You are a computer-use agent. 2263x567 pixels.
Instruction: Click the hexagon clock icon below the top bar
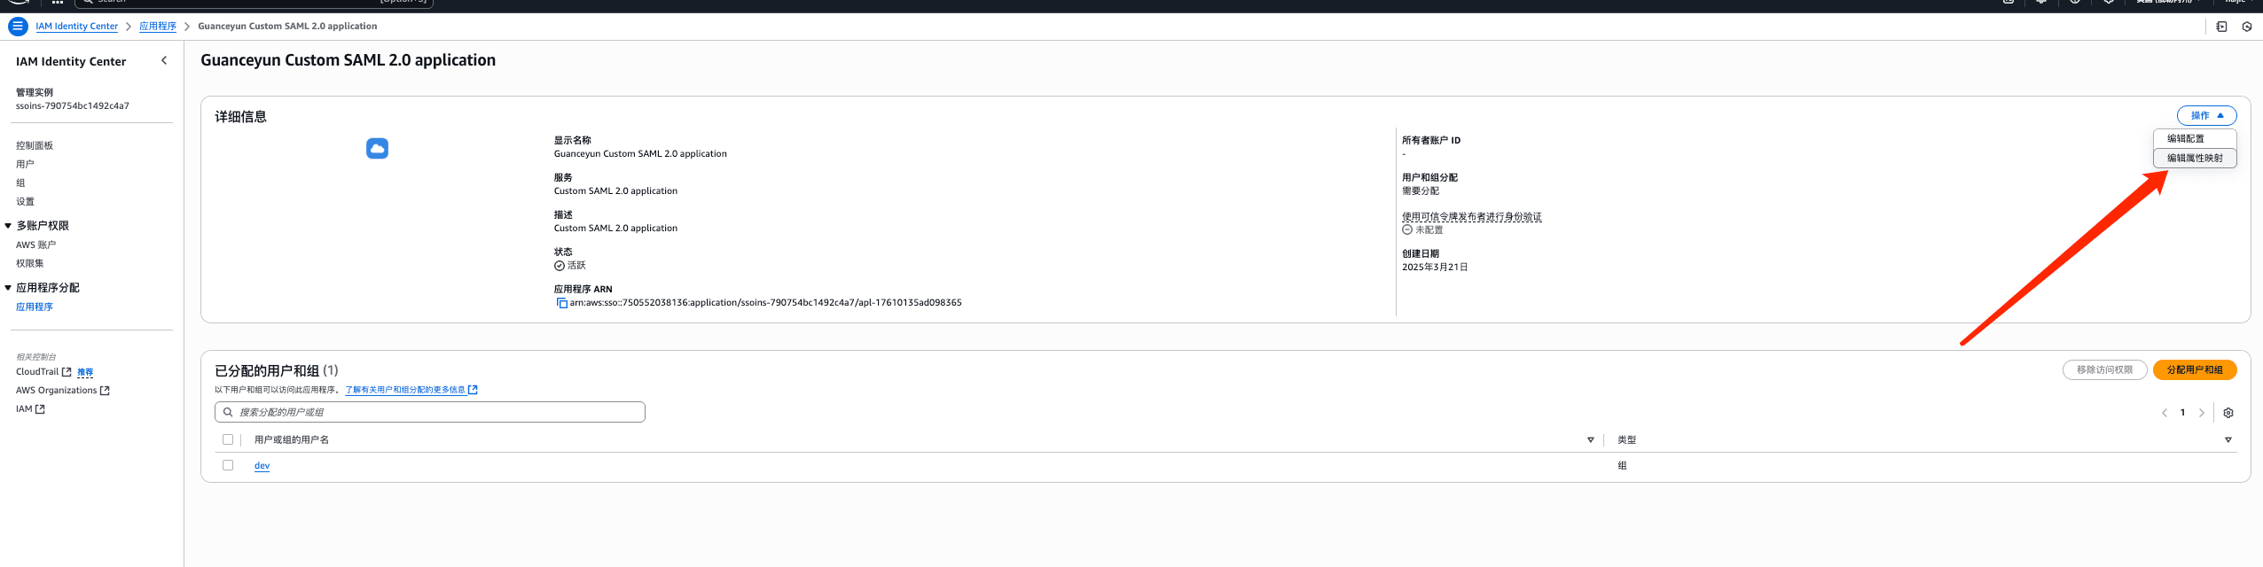pos(2247,27)
